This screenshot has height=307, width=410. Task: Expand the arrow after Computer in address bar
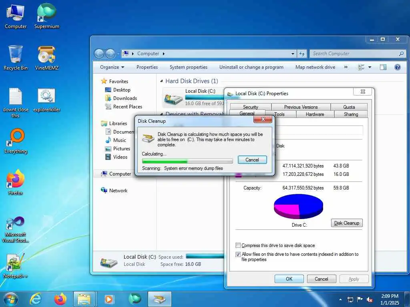coord(164,54)
